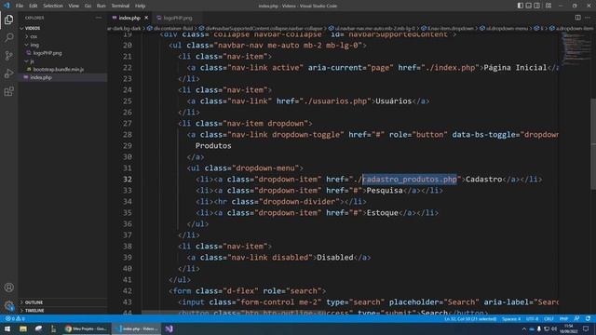The height and width of the screenshot is (335, 596).
Task: Open editor more actions menu
Action: point(588,18)
